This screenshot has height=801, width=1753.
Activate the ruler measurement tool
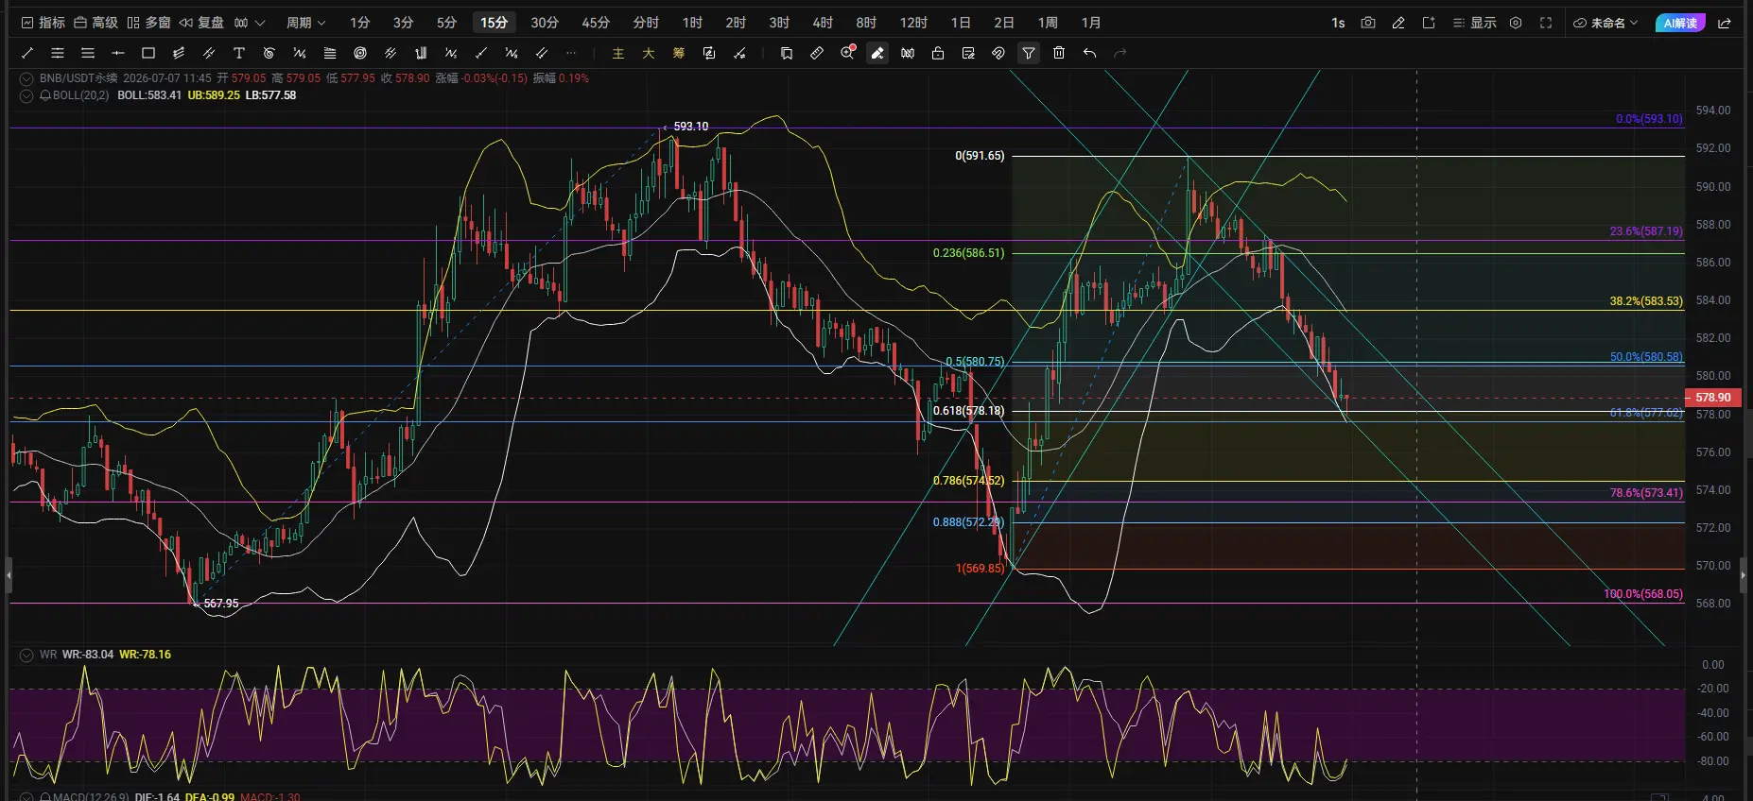(817, 53)
